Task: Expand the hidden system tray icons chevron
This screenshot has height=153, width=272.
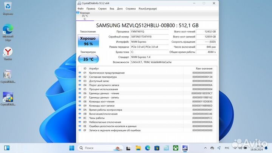Action: tap(206, 148)
